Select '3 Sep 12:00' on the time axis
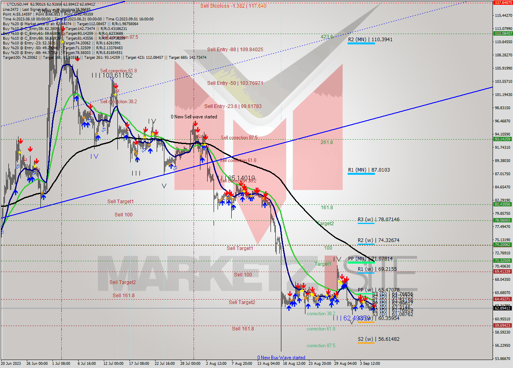 point(370,364)
